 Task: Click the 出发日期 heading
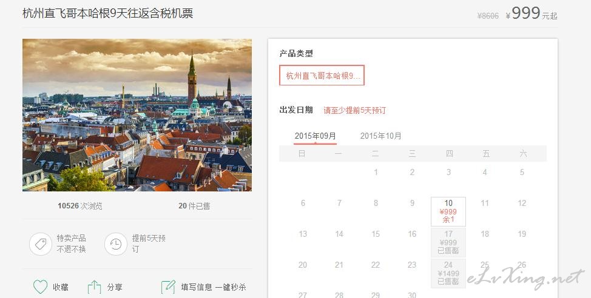(296, 110)
